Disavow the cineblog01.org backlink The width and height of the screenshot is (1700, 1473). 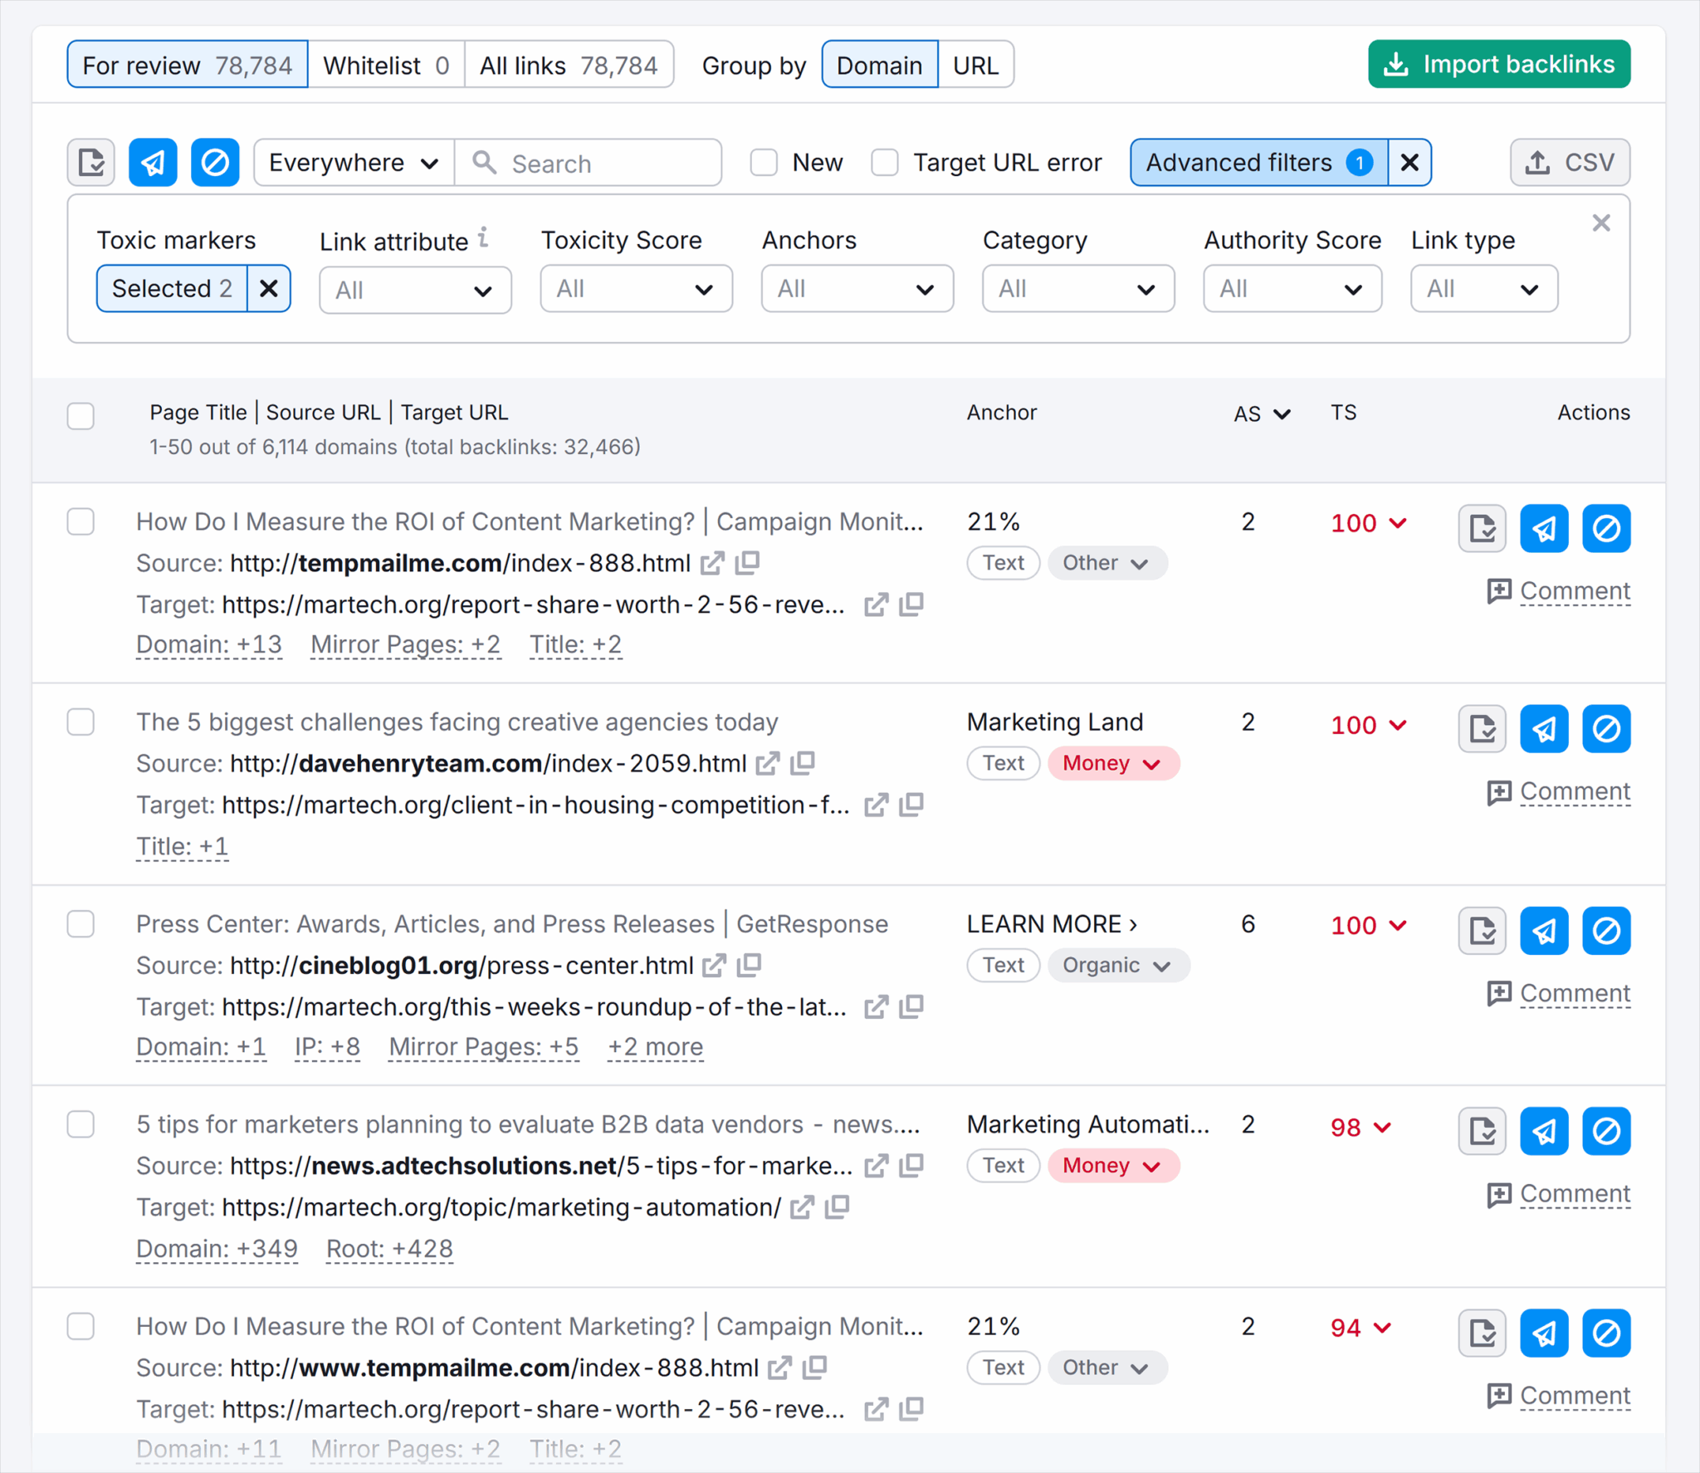pos(1606,931)
